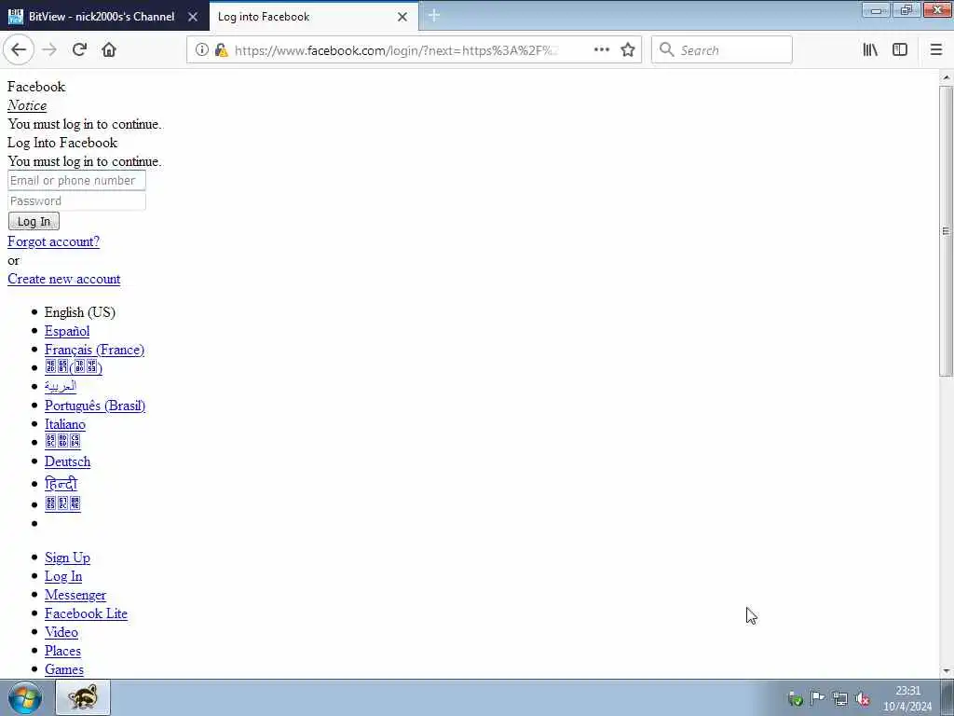Screen dimensions: 954x716
Task: Click the English (US) list item
Action: coord(80,312)
